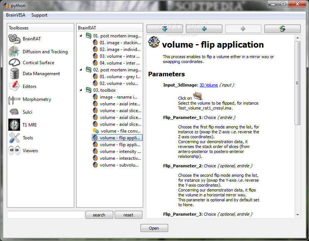Select the Diffusion and Tracking label
This screenshot has width=309, height=241.
point(45,52)
